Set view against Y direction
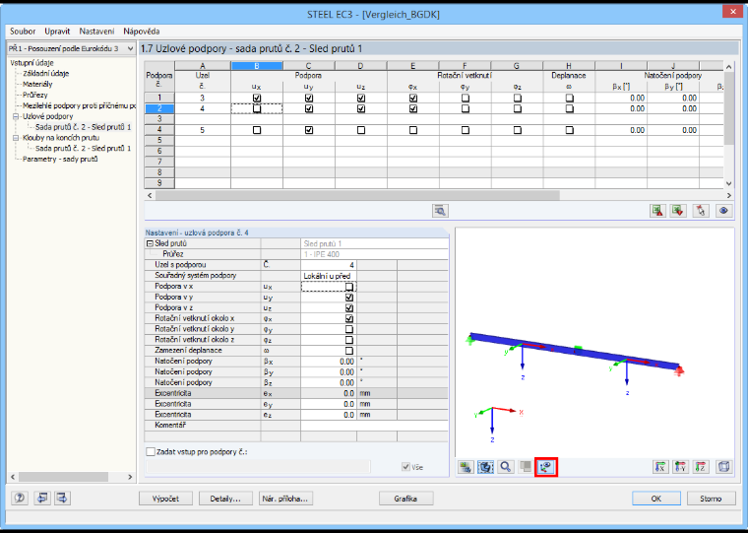748x533 pixels. [x=681, y=467]
